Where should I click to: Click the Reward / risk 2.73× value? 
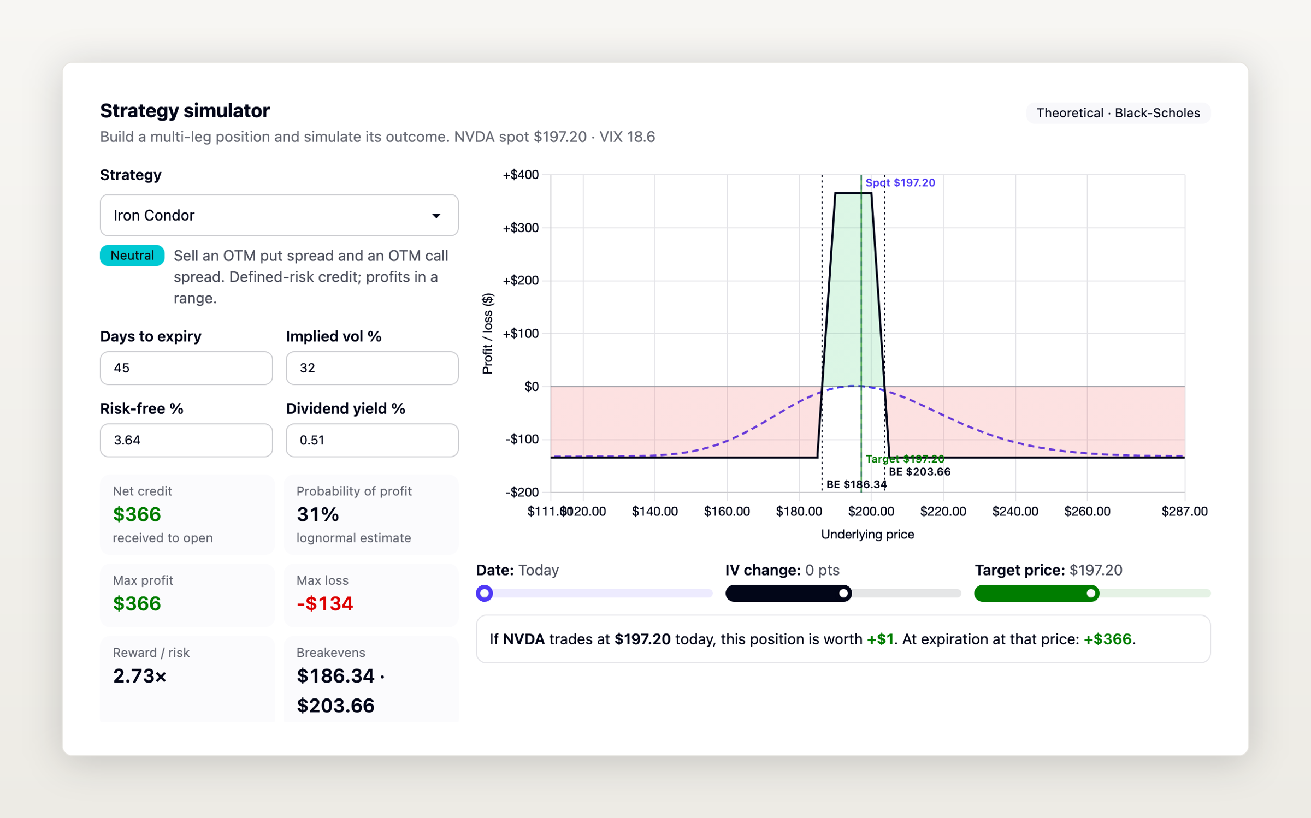140,675
